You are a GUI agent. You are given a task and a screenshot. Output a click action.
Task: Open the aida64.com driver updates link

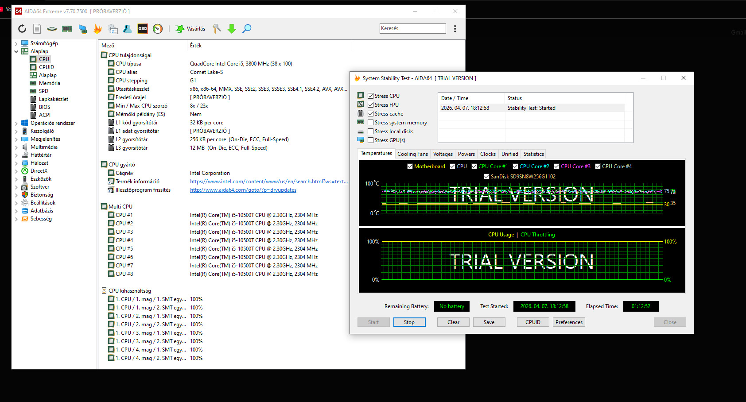coord(243,190)
